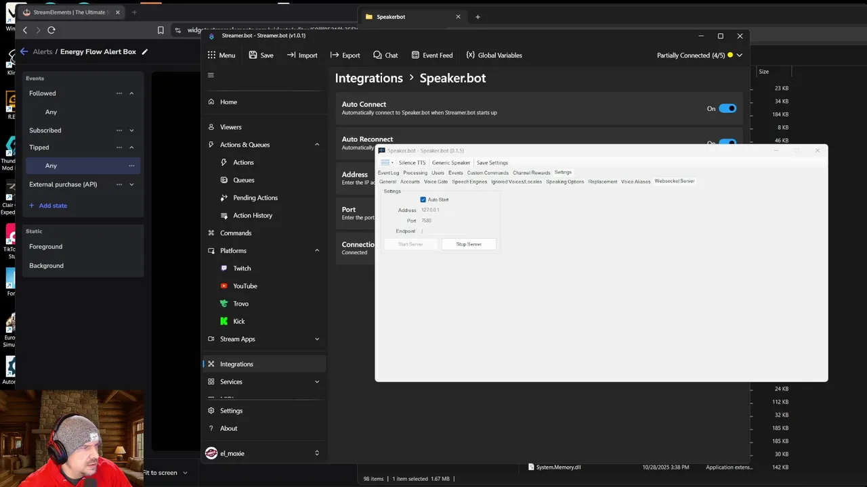867x487 pixels.
Task: Collapse the Actions & Queues section
Action: (317, 145)
